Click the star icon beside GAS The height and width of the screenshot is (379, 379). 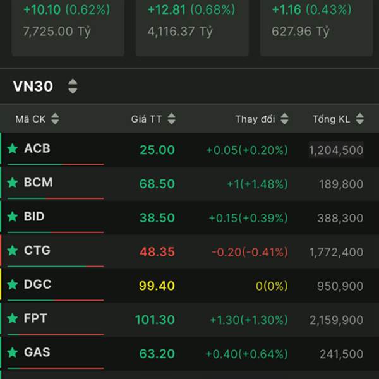pos(13,352)
